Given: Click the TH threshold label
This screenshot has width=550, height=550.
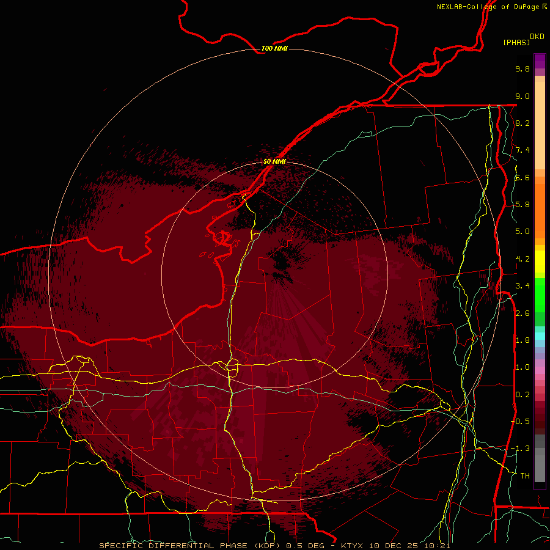Looking at the screenshot, I should coord(525,476).
